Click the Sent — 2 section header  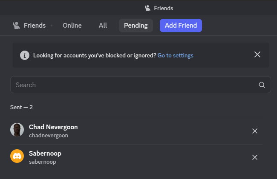click(21, 107)
